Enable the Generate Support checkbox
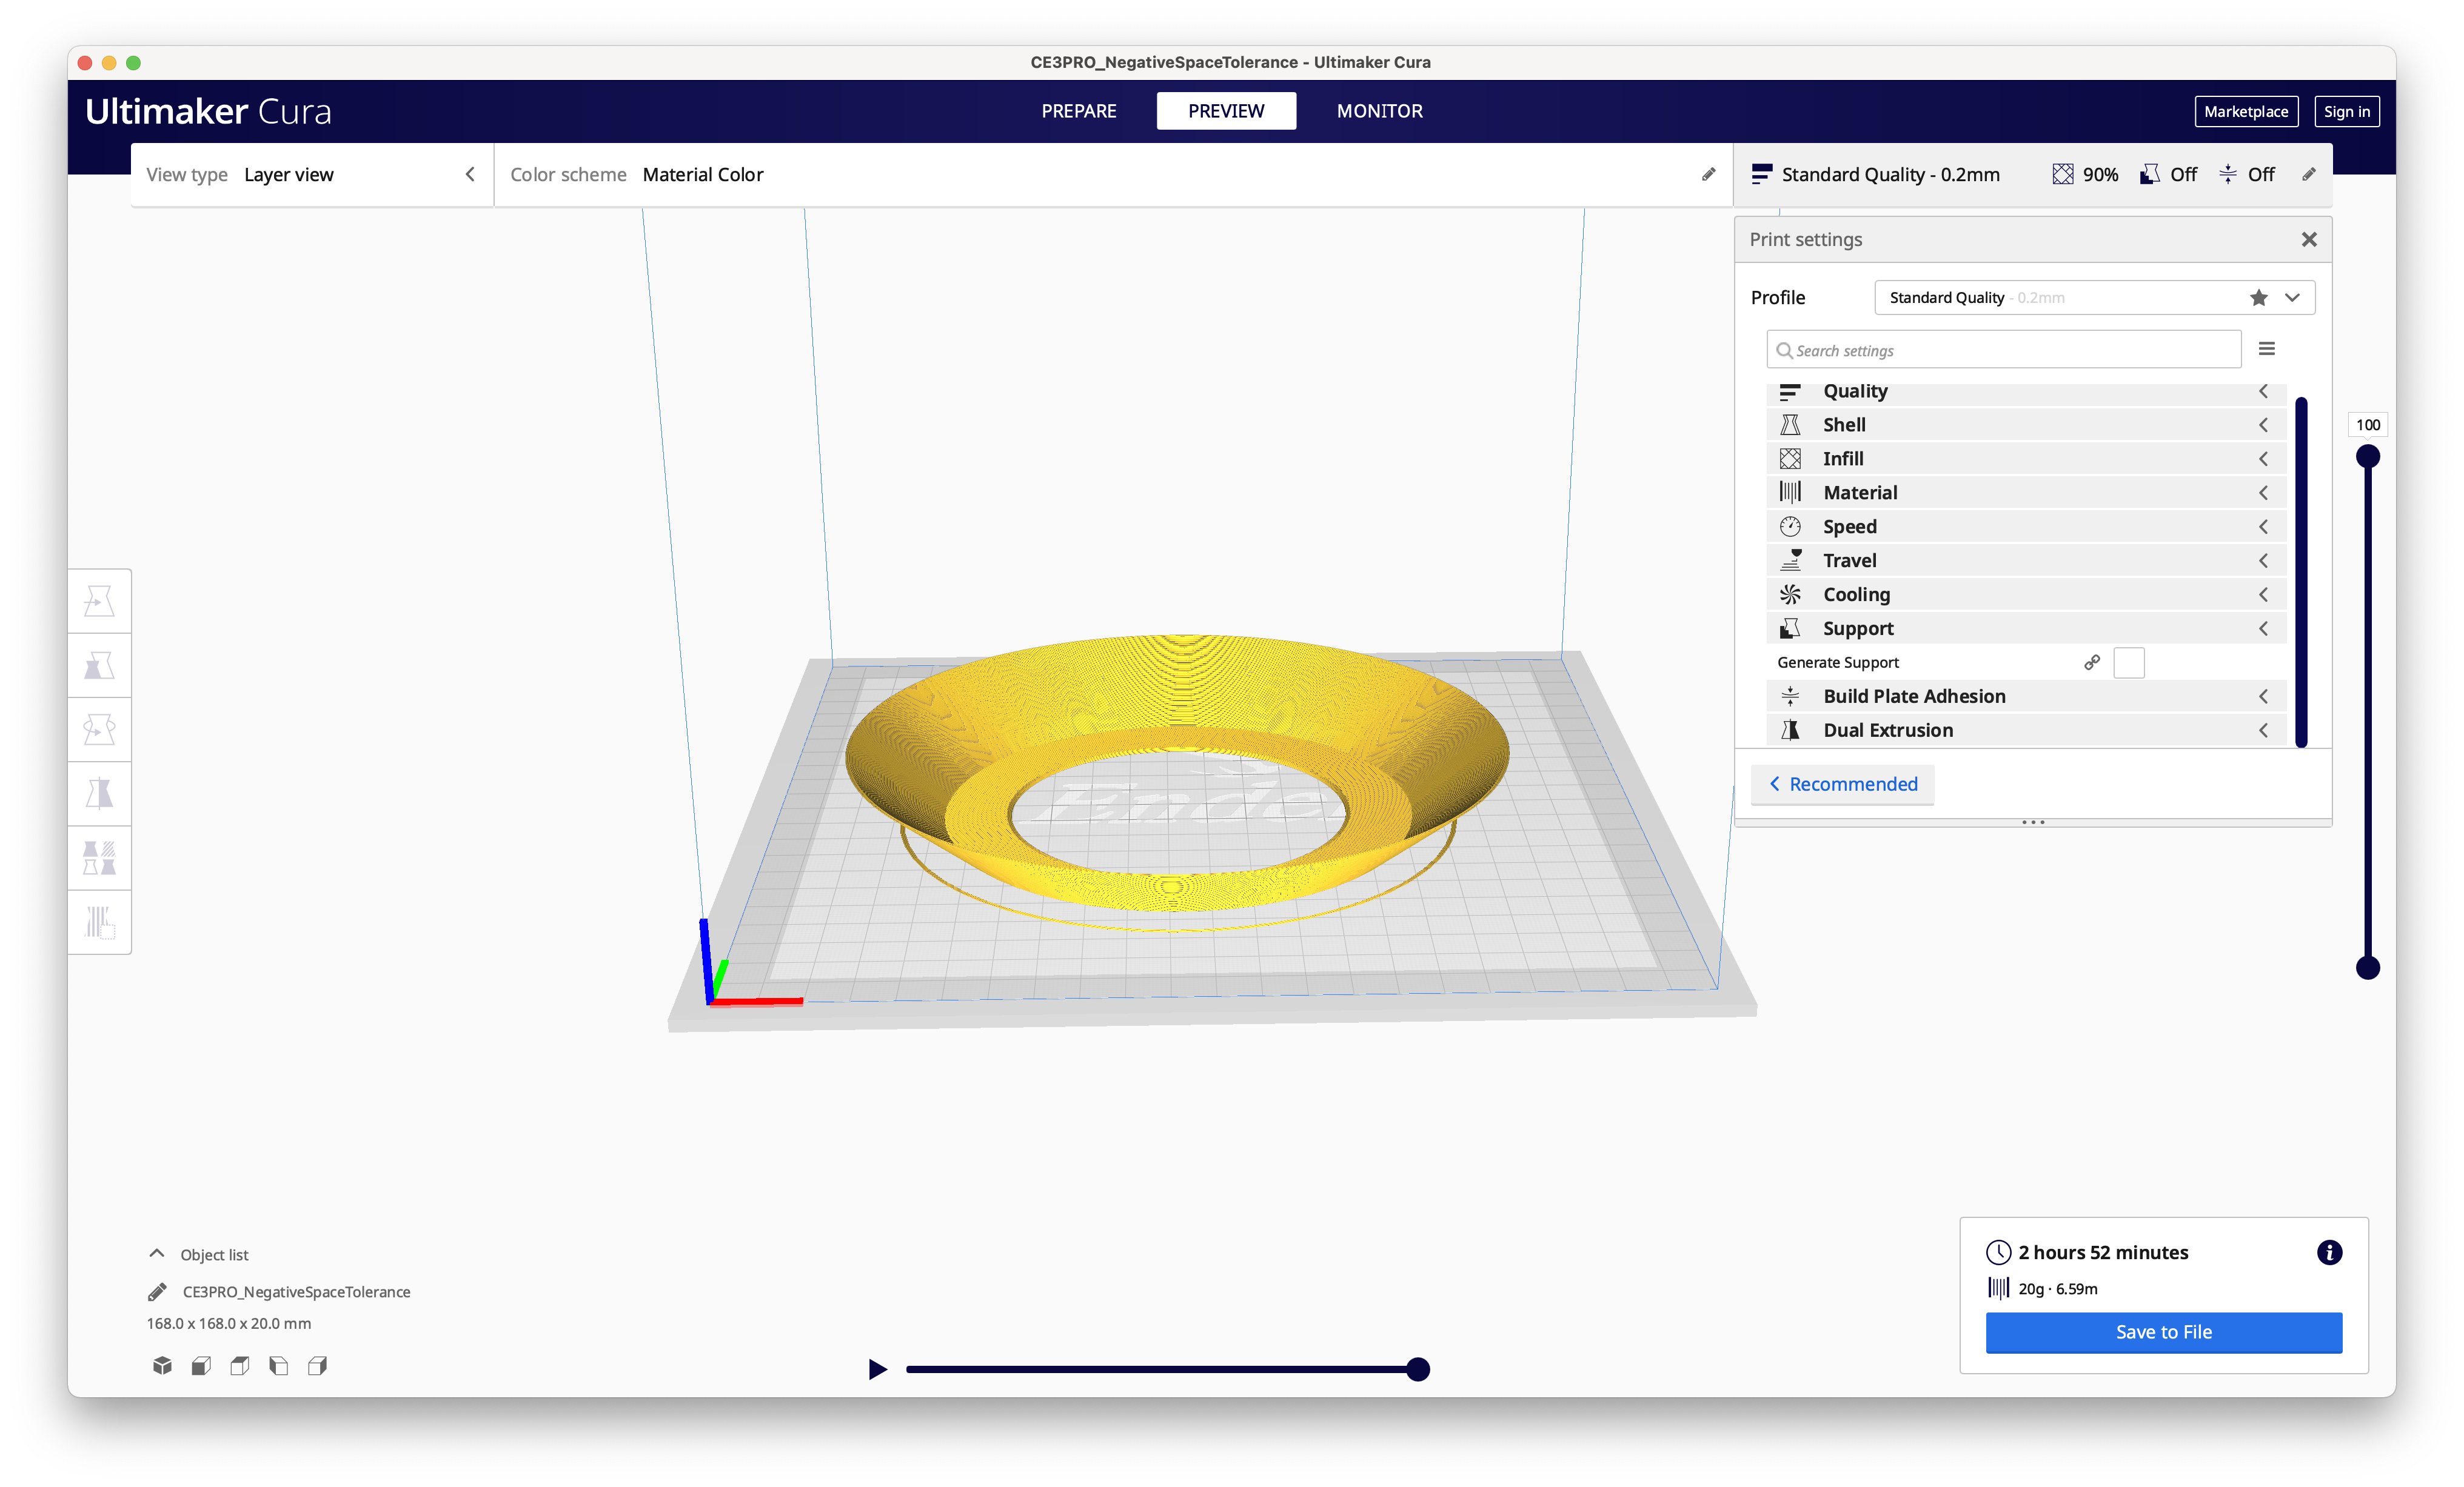The height and width of the screenshot is (1487, 2464). point(2129,662)
